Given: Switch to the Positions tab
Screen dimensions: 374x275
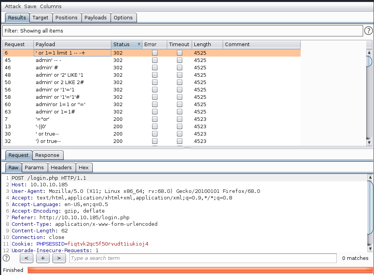Looking at the screenshot, I should [x=66, y=17].
